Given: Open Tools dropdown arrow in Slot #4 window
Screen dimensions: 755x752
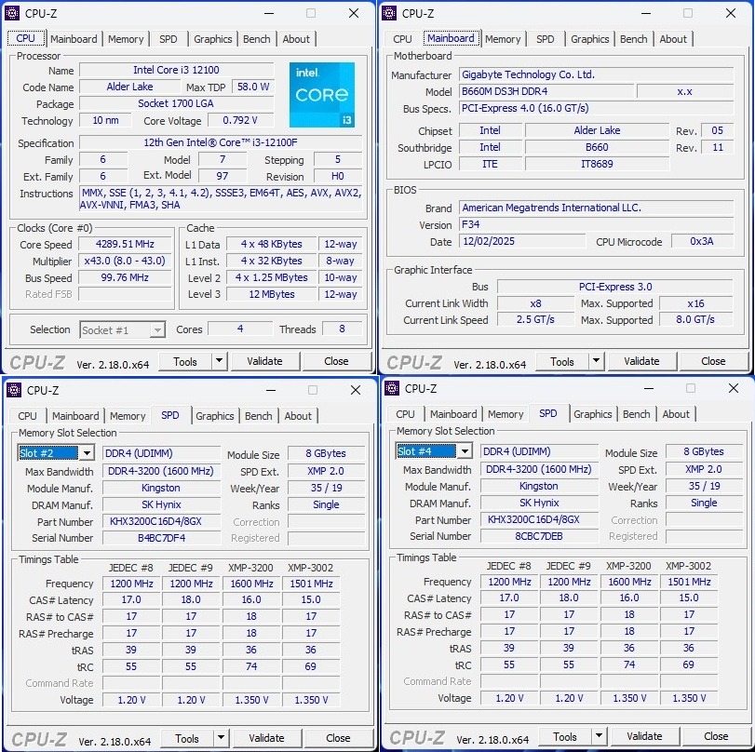Looking at the screenshot, I should 599,735.
